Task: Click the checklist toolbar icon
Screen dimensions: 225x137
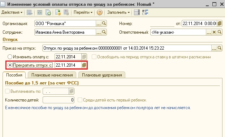Action: click(x=145, y=12)
